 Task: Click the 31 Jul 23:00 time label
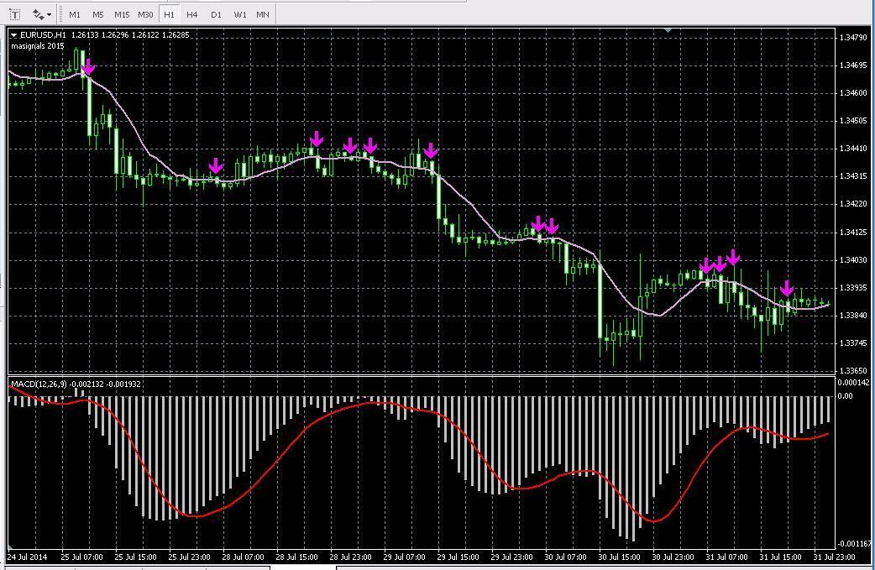click(834, 557)
